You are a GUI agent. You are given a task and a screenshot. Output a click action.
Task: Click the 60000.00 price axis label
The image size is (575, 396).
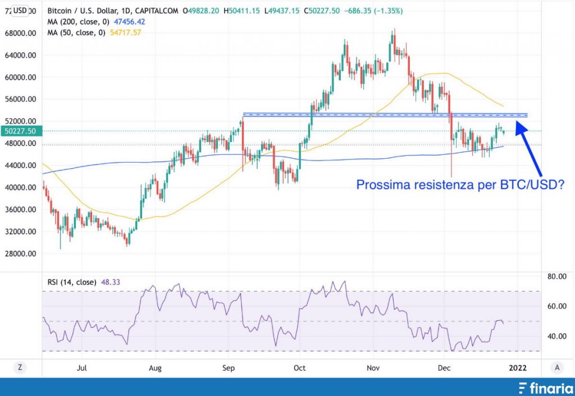pyautogui.click(x=21, y=77)
